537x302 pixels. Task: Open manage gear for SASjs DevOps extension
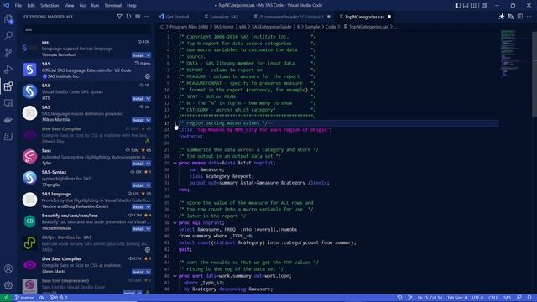[x=148, y=250]
